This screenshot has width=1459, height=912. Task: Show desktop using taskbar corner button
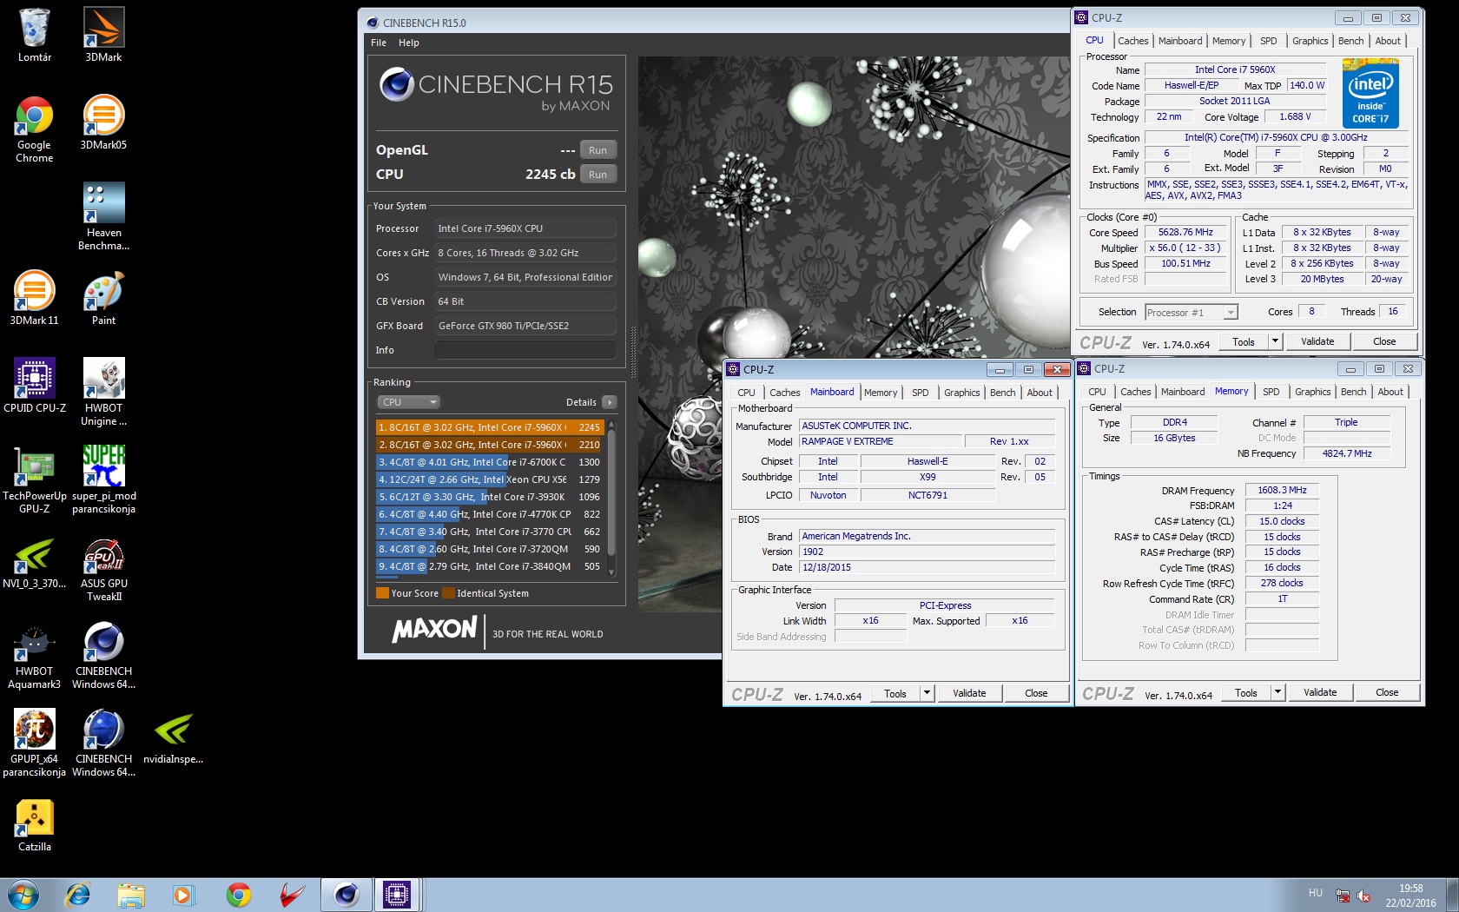(x=1452, y=895)
